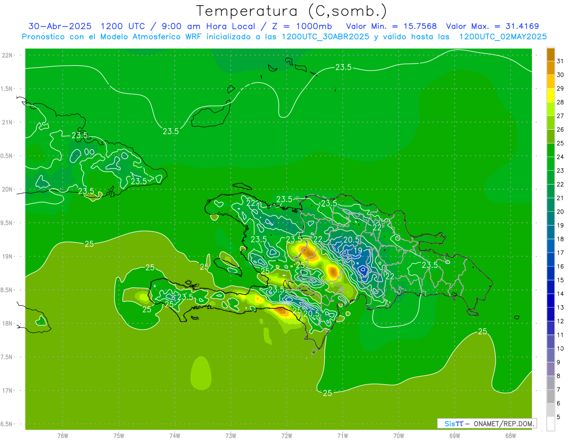Viewport: 573px width, 442px height.
Task: Click the "10" value on the color scale
Action: [561, 349]
